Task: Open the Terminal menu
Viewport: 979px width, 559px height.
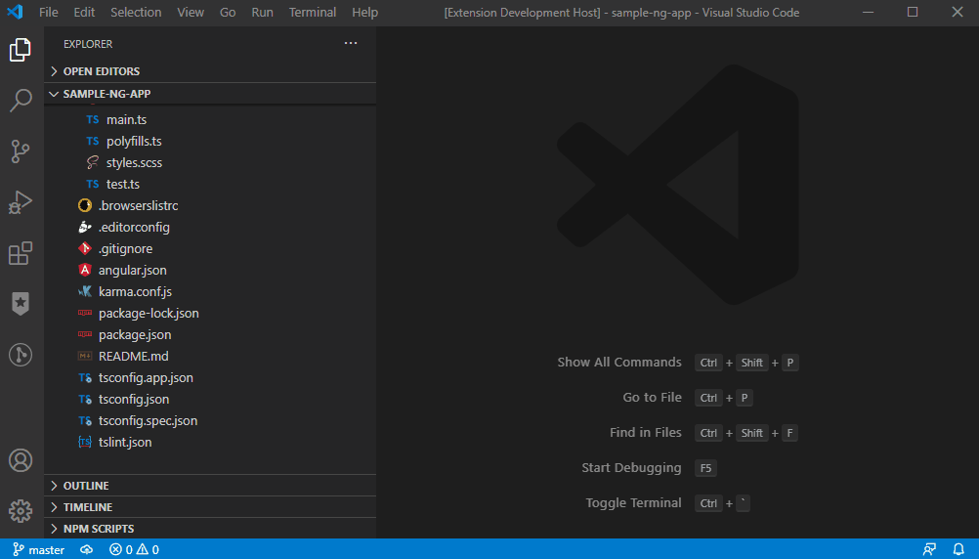Action: (x=313, y=13)
